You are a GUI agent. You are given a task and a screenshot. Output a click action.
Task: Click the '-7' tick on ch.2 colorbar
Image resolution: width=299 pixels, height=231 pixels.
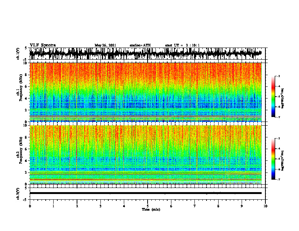coord(279,179)
